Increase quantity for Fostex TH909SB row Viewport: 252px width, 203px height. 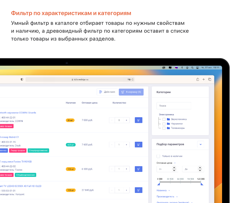(x=127, y=169)
